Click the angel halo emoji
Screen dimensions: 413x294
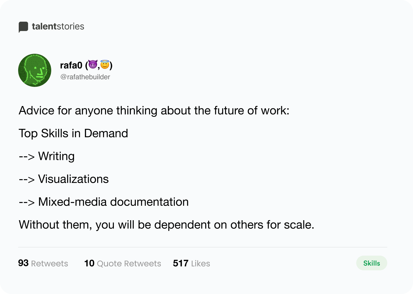pyautogui.click(x=105, y=64)
